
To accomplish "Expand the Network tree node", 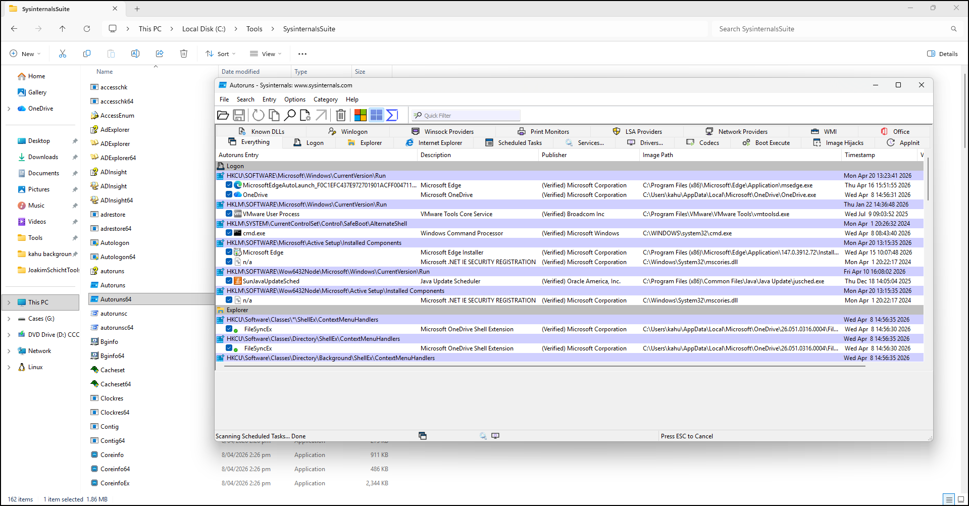I will pyautogui.click(x=9, y=351).
